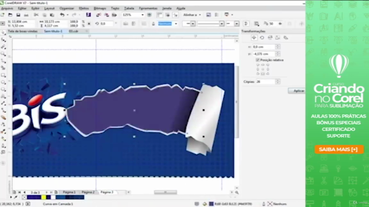Click the SAIBA MAIS [+] button
This screenshot has width=369, height=207.
tap(339, 149)
